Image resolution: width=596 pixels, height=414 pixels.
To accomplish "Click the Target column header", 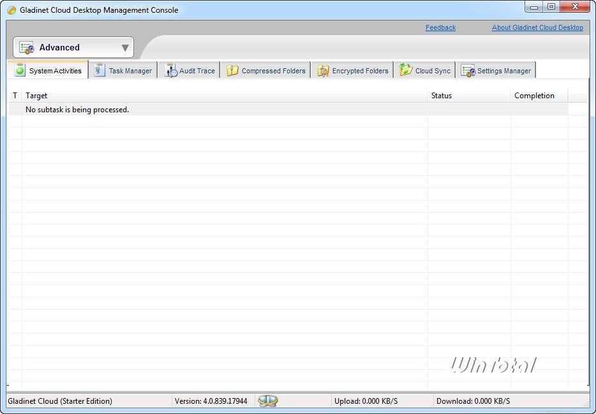I will (225, 96).
